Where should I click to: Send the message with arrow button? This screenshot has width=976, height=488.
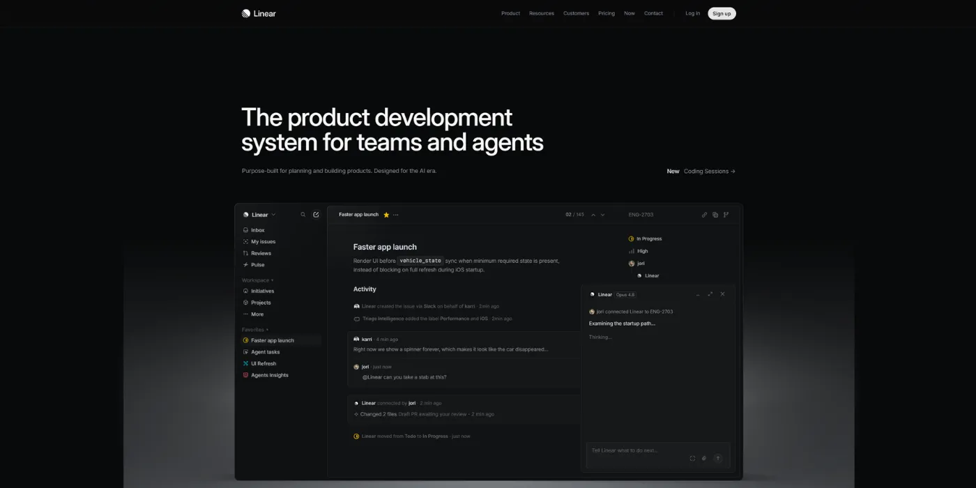tap(717, 458)
